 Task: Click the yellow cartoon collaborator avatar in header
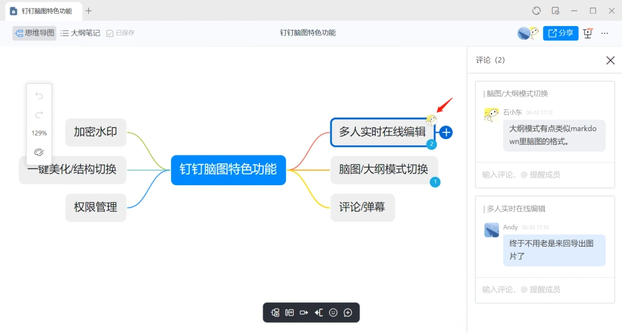[x=534, y=33]
